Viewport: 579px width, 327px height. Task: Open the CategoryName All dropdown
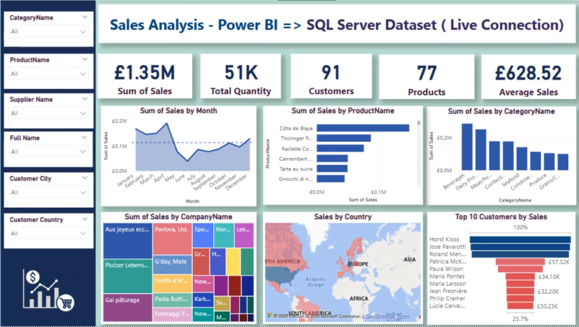(49, 32)
